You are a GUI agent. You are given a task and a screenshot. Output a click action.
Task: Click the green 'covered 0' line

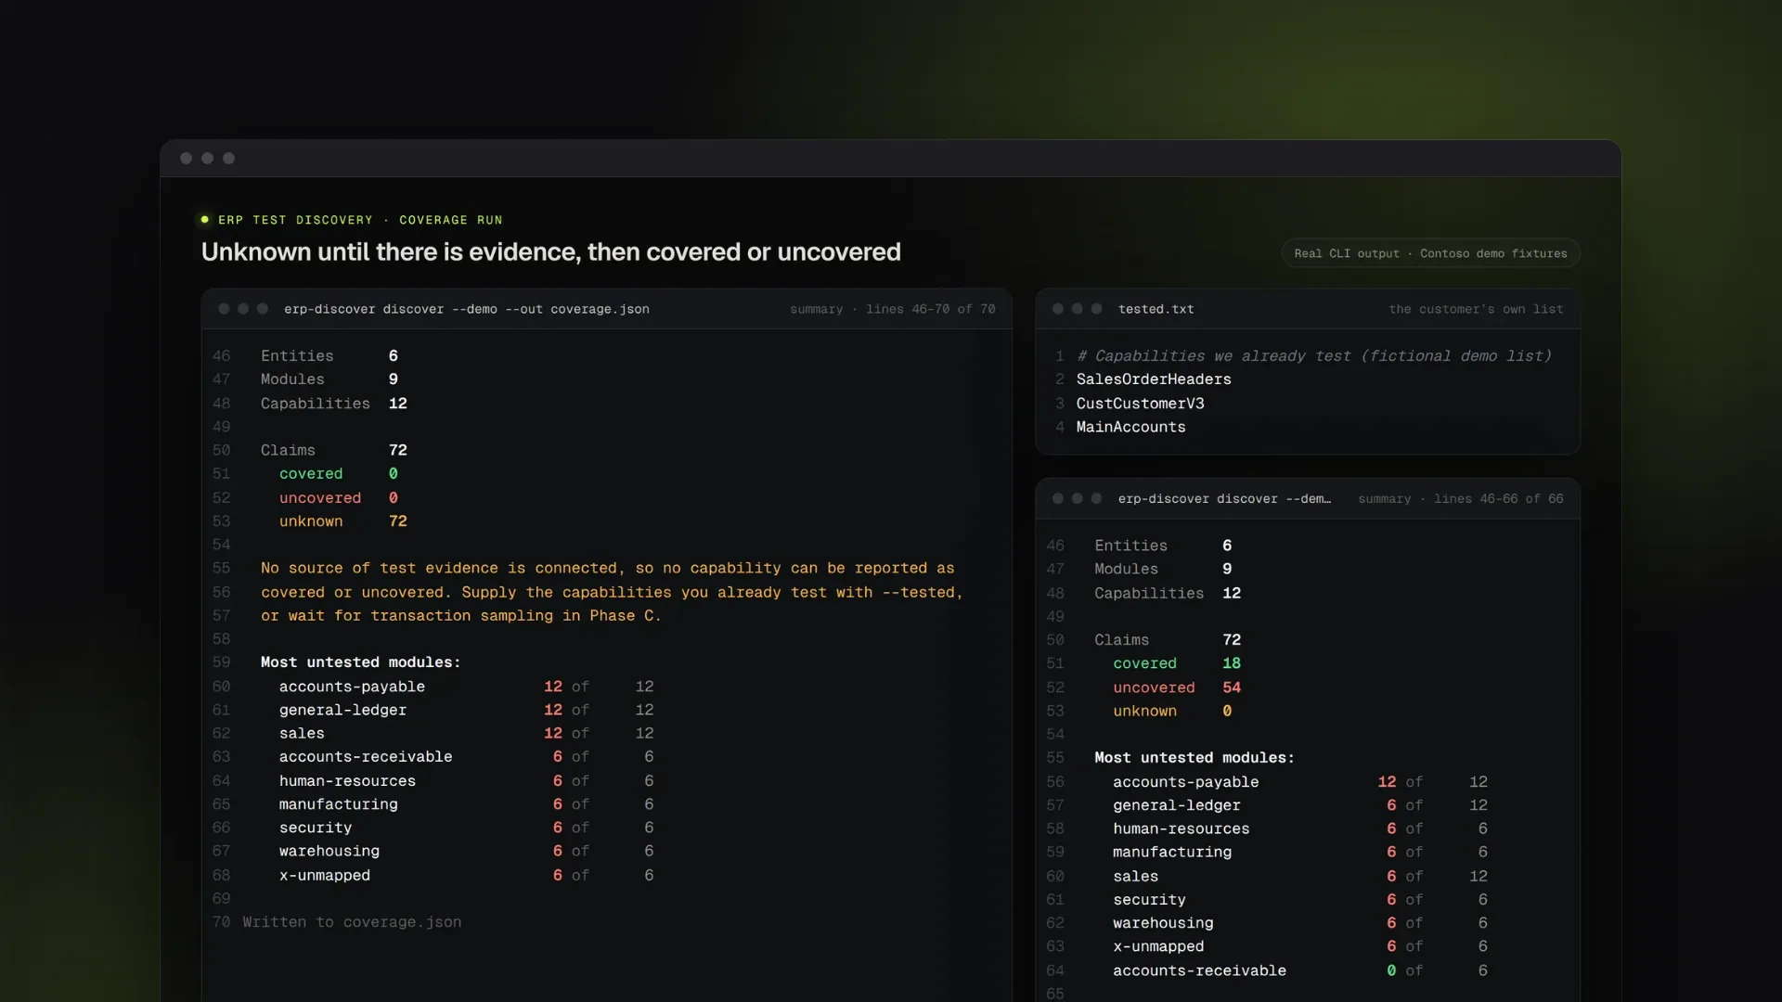point(339,474)
